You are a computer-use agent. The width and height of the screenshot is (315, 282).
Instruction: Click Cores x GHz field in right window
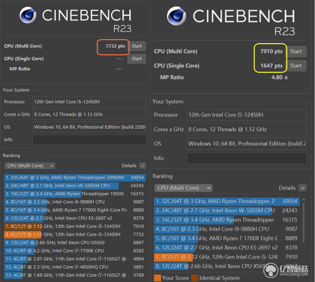[x=247, y=129]
